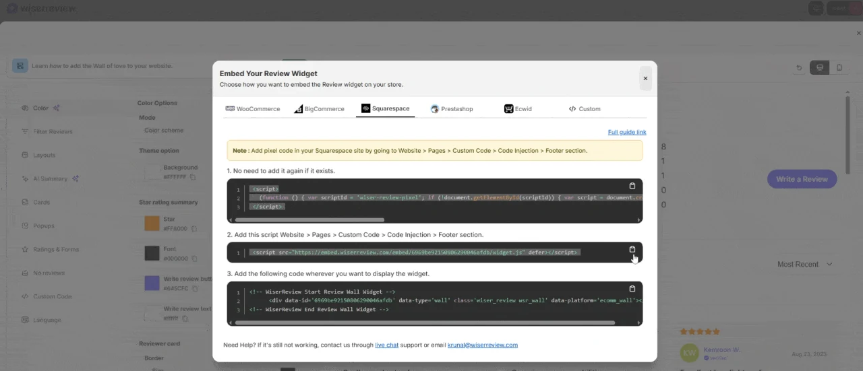This screenshot has height=371, width=863.
Task: Open Color settings in background sidebar
Action: point(41,108)
